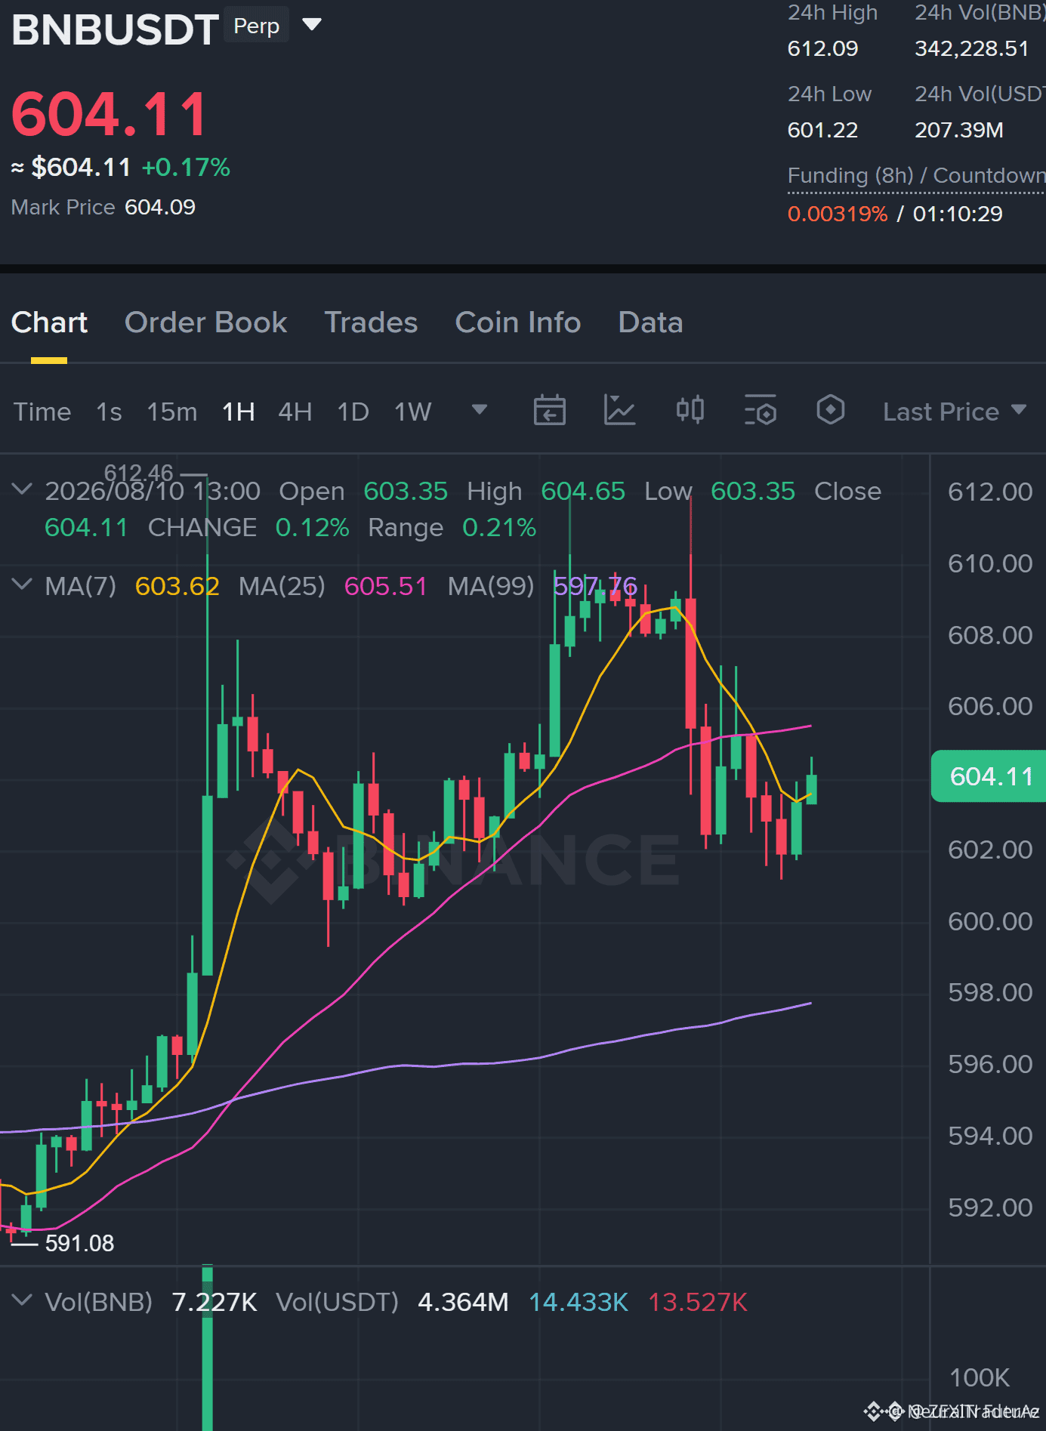Open the BNBUSDT pair selector dropdown arrow
Image resolution: width=1046 pixels, height=1431 pixels.
[312, 25]
